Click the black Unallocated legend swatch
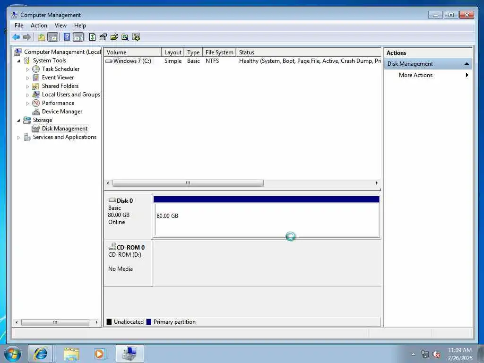Image resolution: width=484 pixels, height=363 pixels. [x=109, y=321]
